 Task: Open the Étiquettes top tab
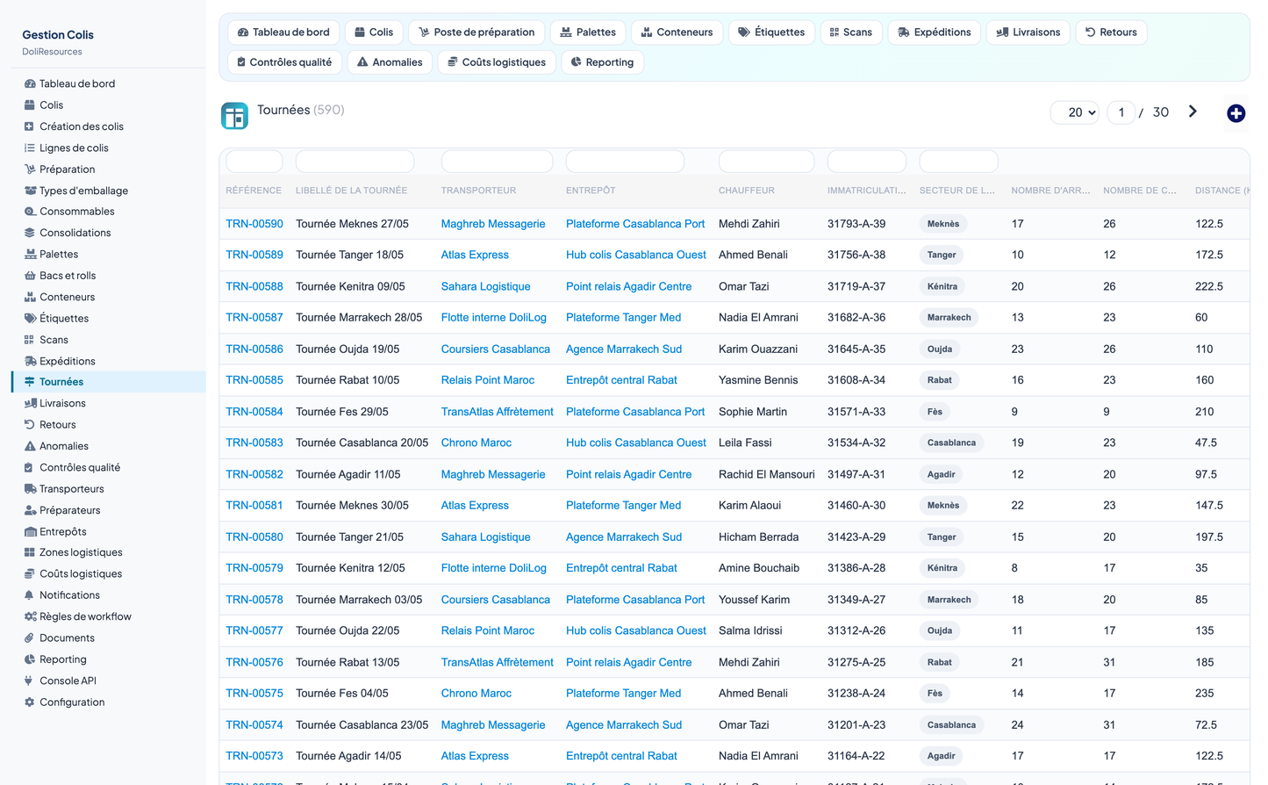pos(771,32)
